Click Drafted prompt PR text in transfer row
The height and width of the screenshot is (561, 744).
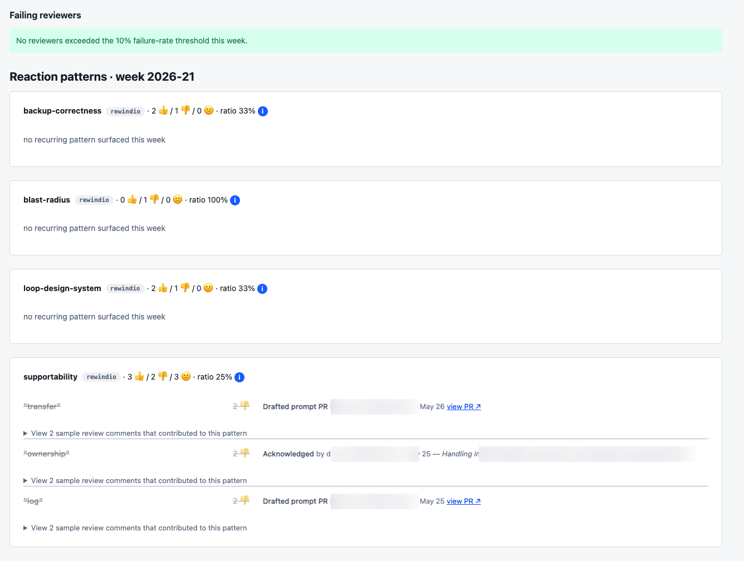(295, 407)
